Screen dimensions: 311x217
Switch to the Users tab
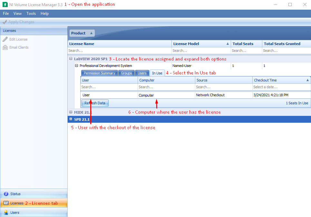pos(142,73)
